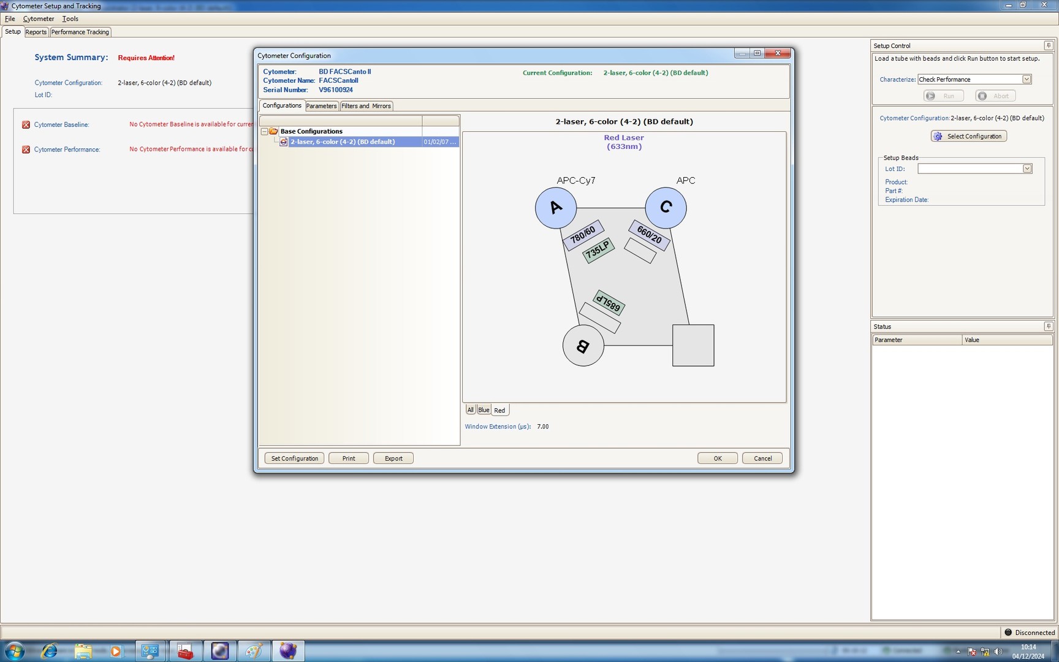Open the Tools menu
1059x662 pixels.
pyautogui.click(x=70, y=18)
